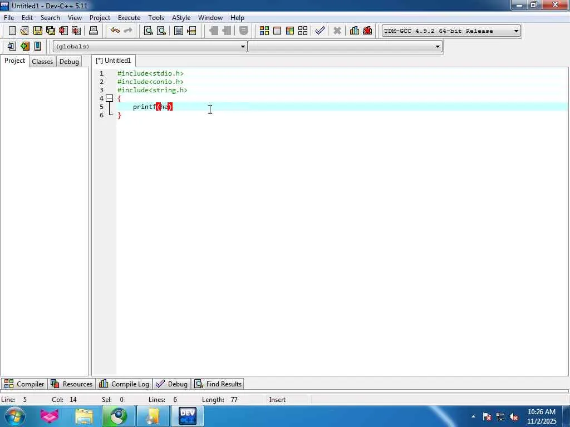Open the Compiler bottom tab
This screenshot has height=427, width=570.
(24, 384)
